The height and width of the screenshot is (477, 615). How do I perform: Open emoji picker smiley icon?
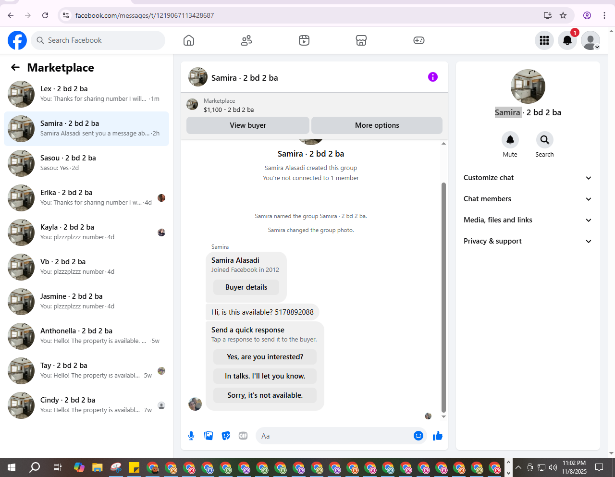pos(418,436)
